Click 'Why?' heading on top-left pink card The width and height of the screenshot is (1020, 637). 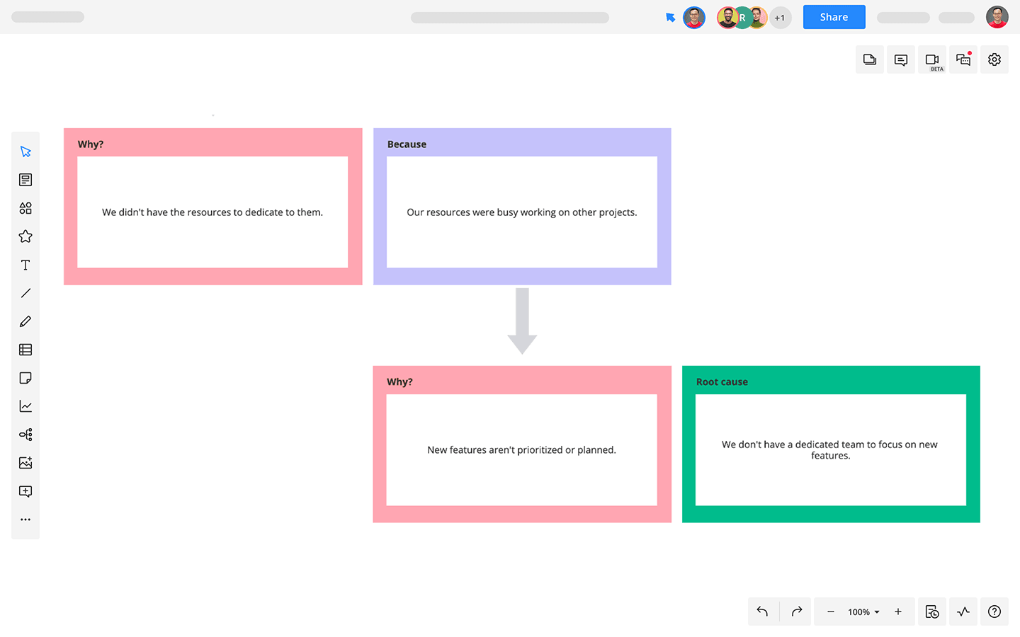click(91, 144)
